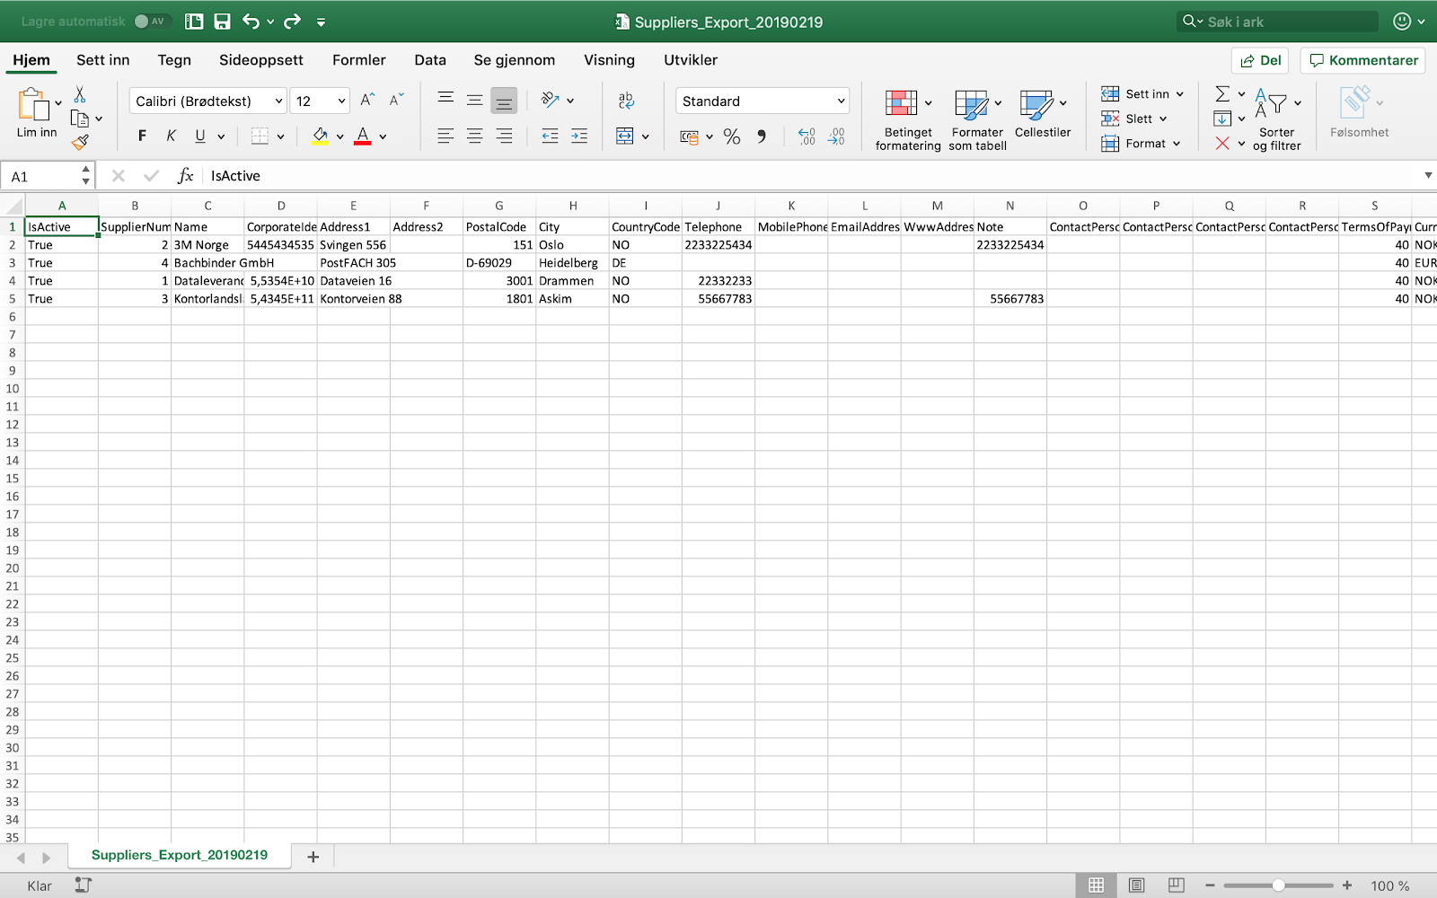Click the Wrap Text icon
This screenshot has height=898, width=1437.
point(626,100)
